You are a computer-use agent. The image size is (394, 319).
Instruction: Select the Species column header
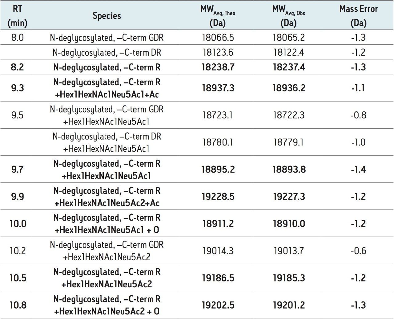[x=107, y=16]
